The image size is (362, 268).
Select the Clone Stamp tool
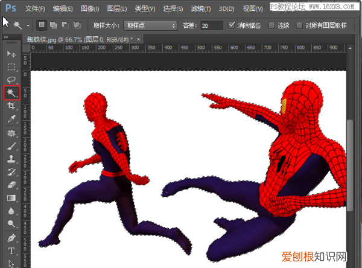point(11,159)
